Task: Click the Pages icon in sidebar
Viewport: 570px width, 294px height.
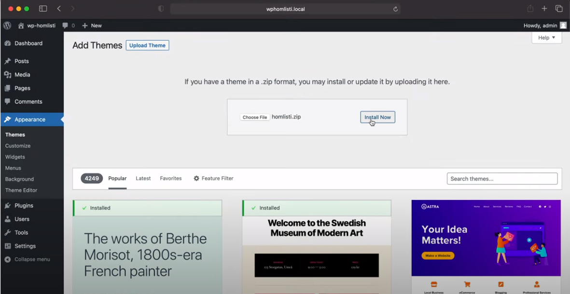Action: click(x=8, y=88)
